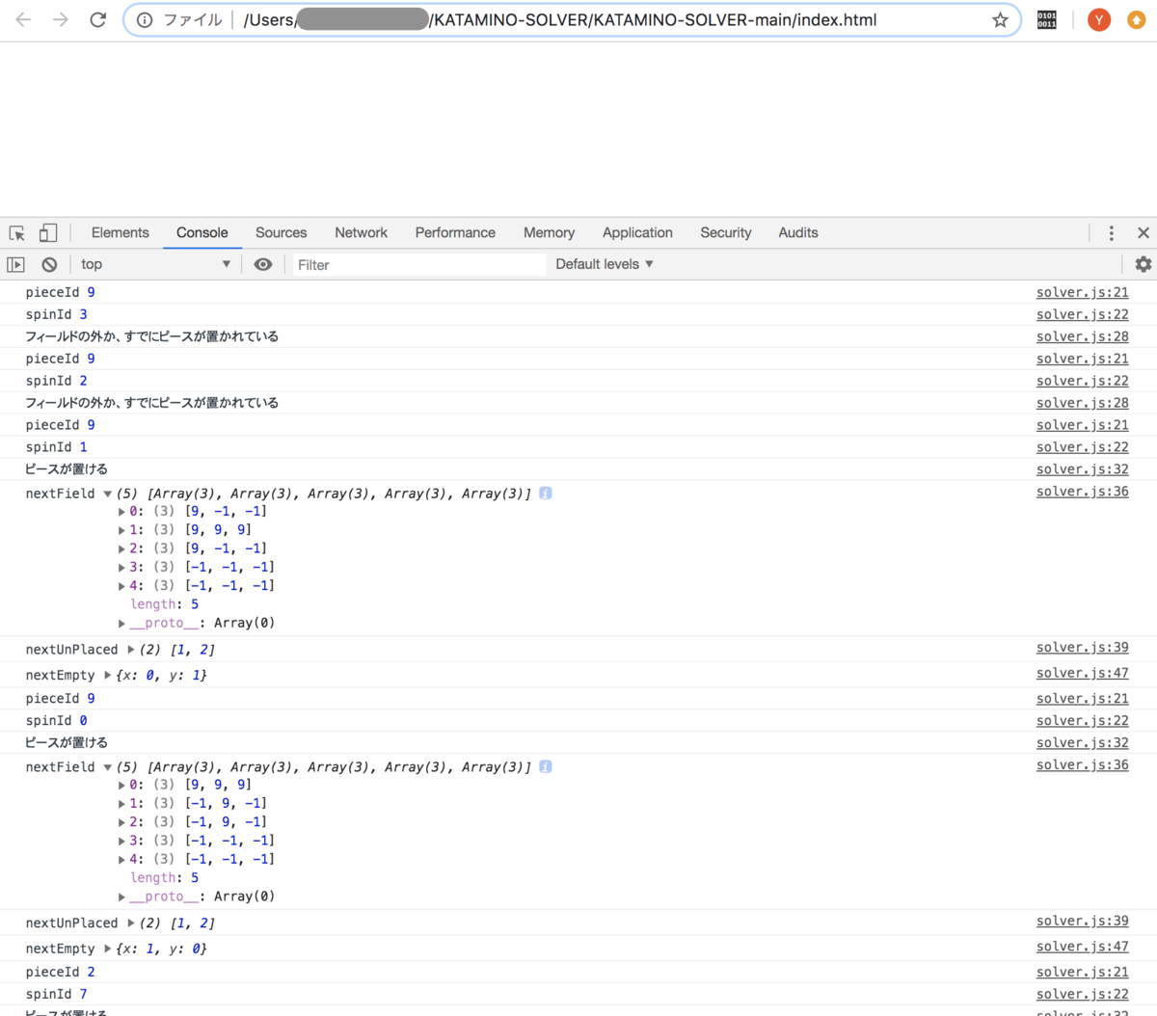This screenshot has width=1157, height=1016.
Task: Toggle the live expression eye icon
Action: click(x=262, y=264)
